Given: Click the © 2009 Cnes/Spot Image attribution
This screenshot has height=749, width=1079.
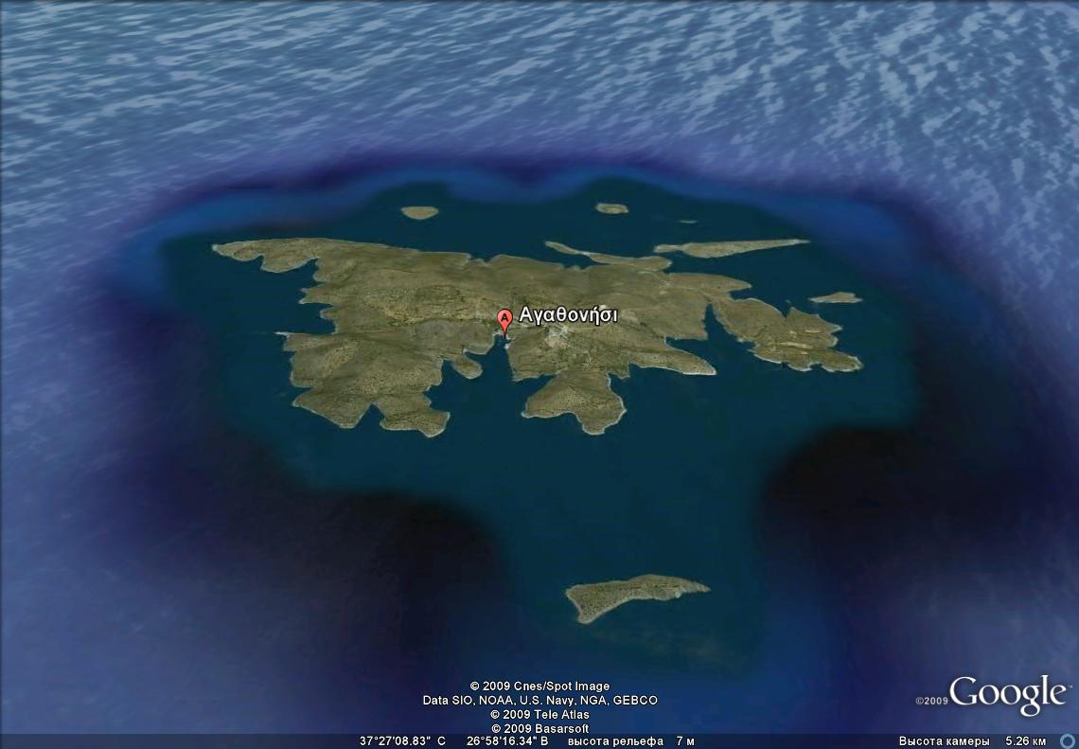Looking at the screenshot, I should coord(539,686).
